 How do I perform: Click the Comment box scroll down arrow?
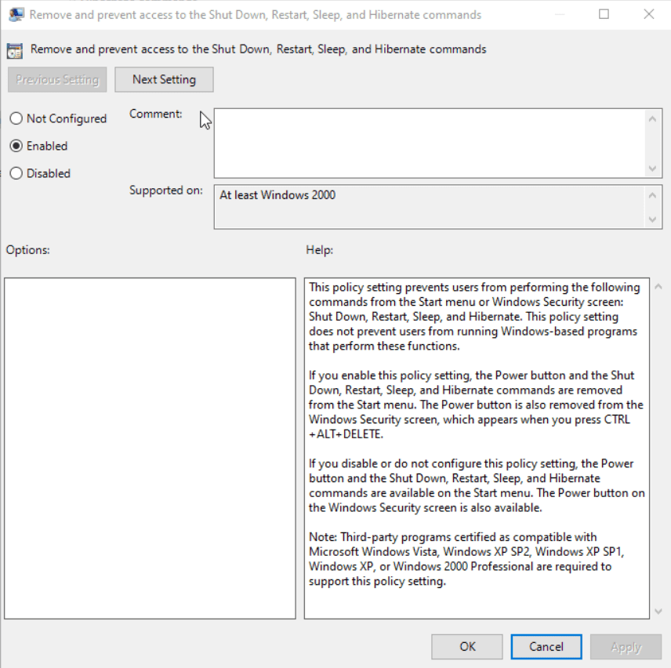(x=652, y=169)
